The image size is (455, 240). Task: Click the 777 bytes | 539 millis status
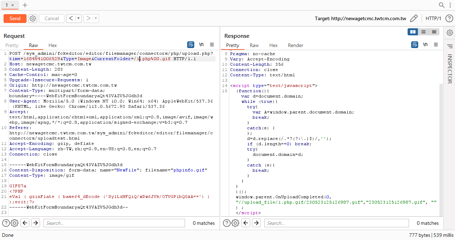point(431,235)
